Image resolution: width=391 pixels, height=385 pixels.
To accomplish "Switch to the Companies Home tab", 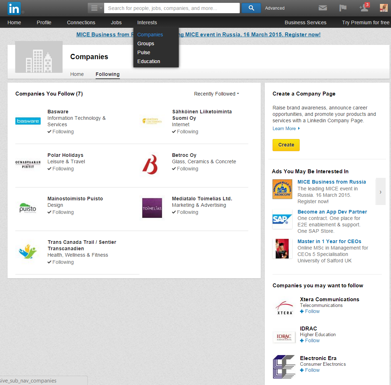I will (x=77, y=74).
